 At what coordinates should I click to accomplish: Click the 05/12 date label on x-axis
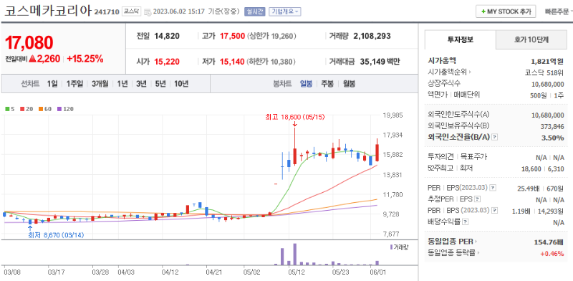(297, 272)
